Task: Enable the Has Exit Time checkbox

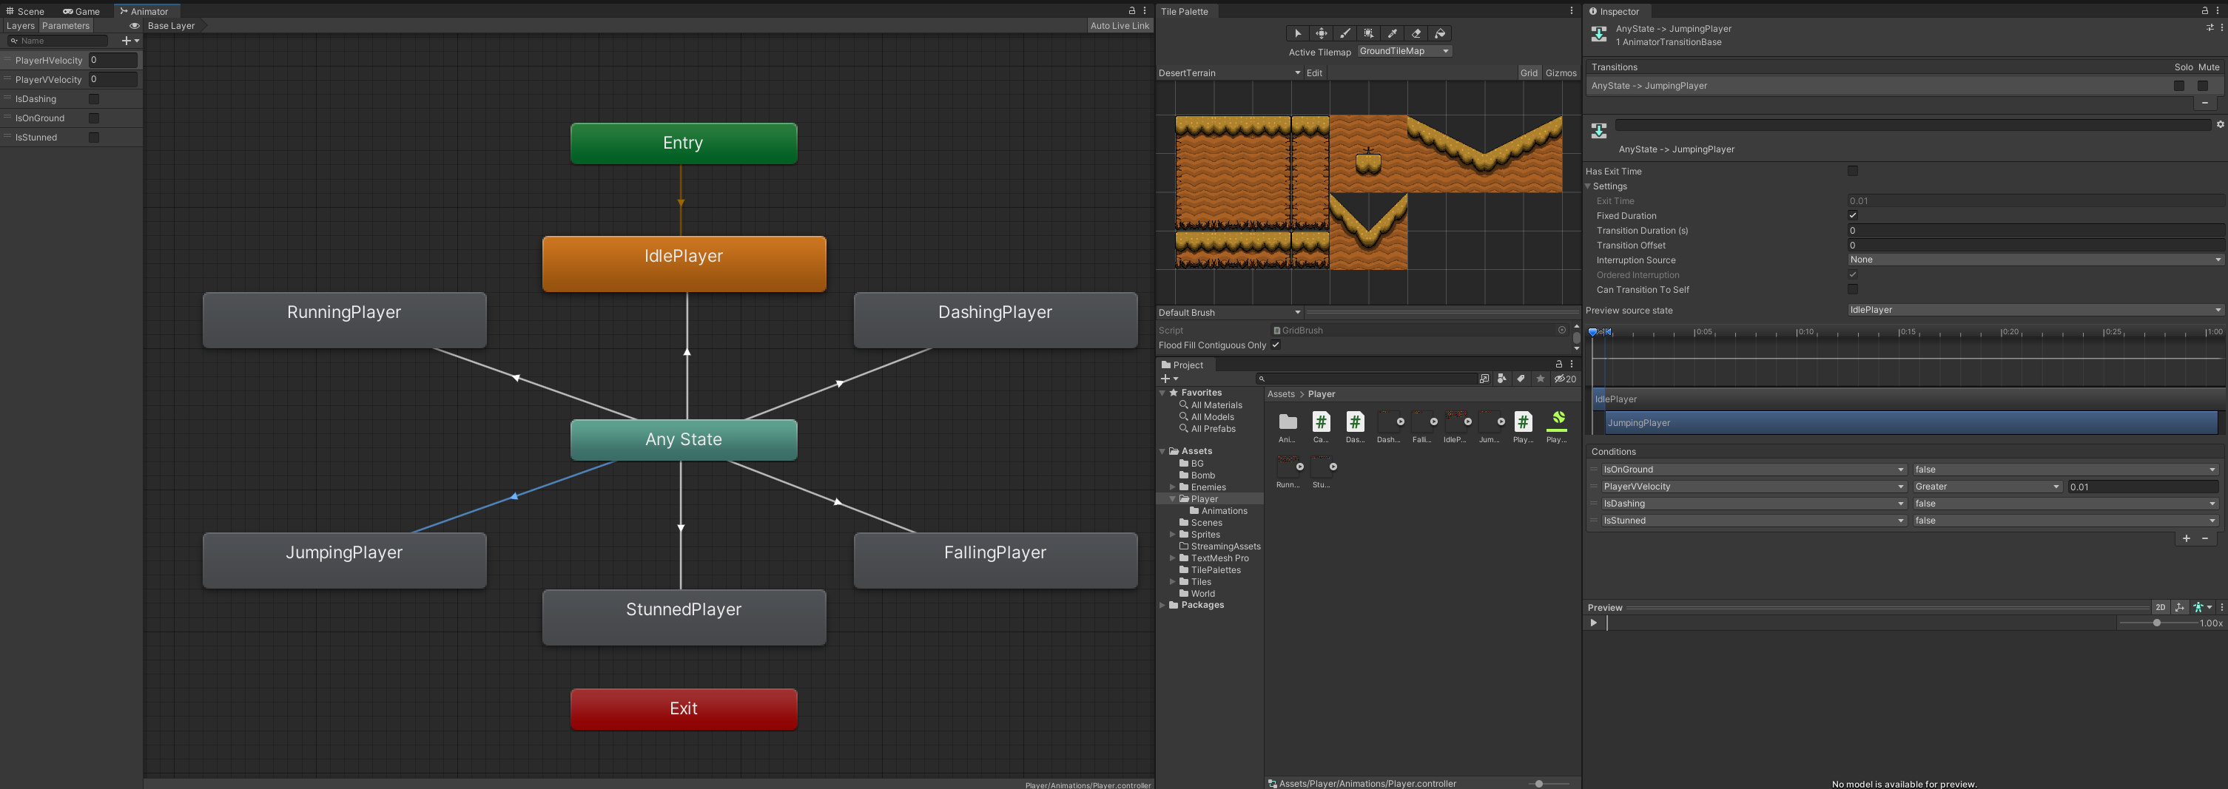Action: 1853,171
